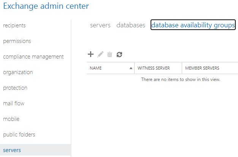Toggle the NAME column sort arrow
The height and width of the screenshot is (157, 238).
click(131, 68)
